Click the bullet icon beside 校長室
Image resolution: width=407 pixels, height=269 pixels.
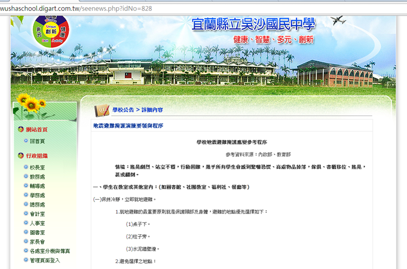(26, 168)
